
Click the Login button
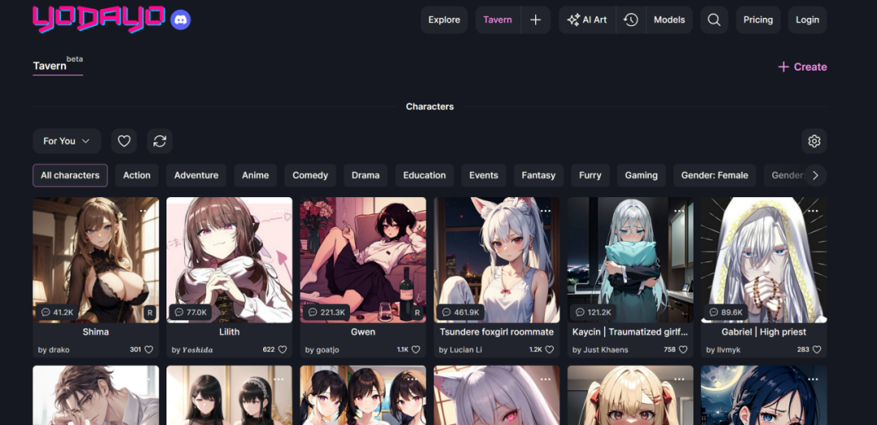click(807, 20)
